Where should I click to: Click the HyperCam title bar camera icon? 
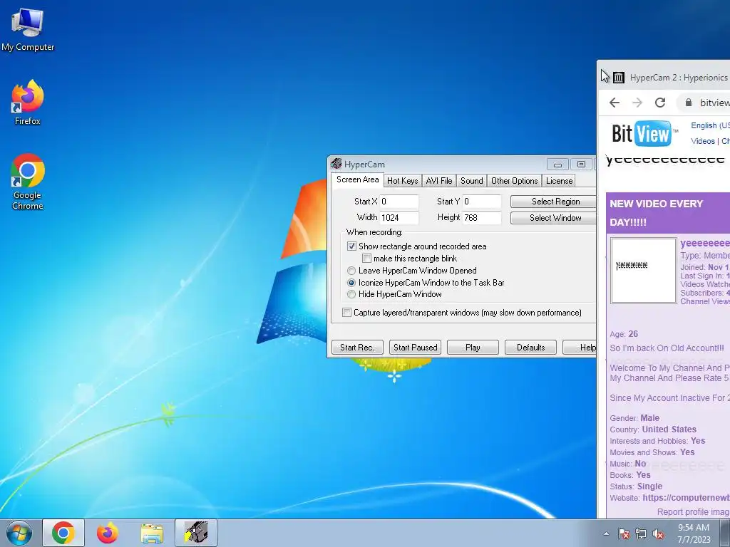pos(336,164)
